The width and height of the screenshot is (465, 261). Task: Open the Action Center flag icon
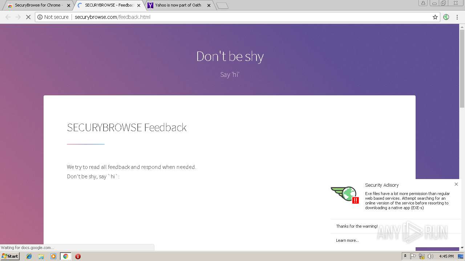413,256
